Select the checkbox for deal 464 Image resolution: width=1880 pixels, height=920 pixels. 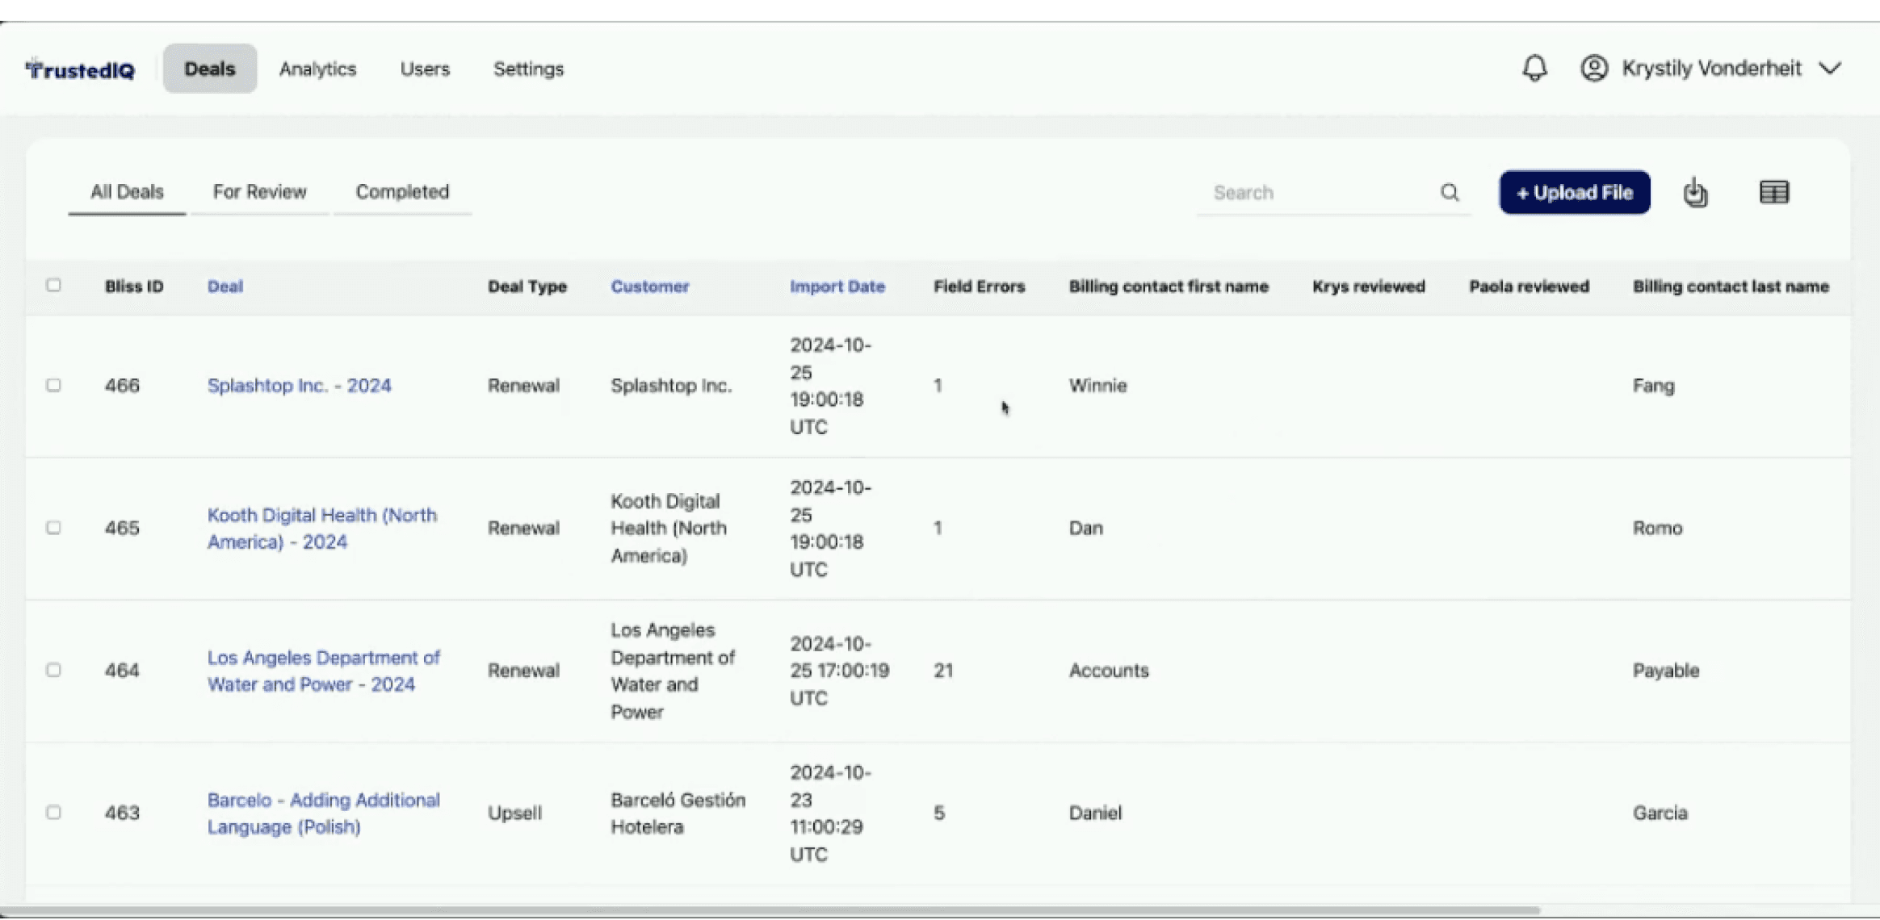click(53, 670)
